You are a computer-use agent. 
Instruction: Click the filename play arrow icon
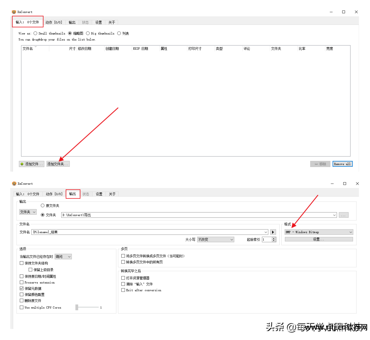pos(273,232)
